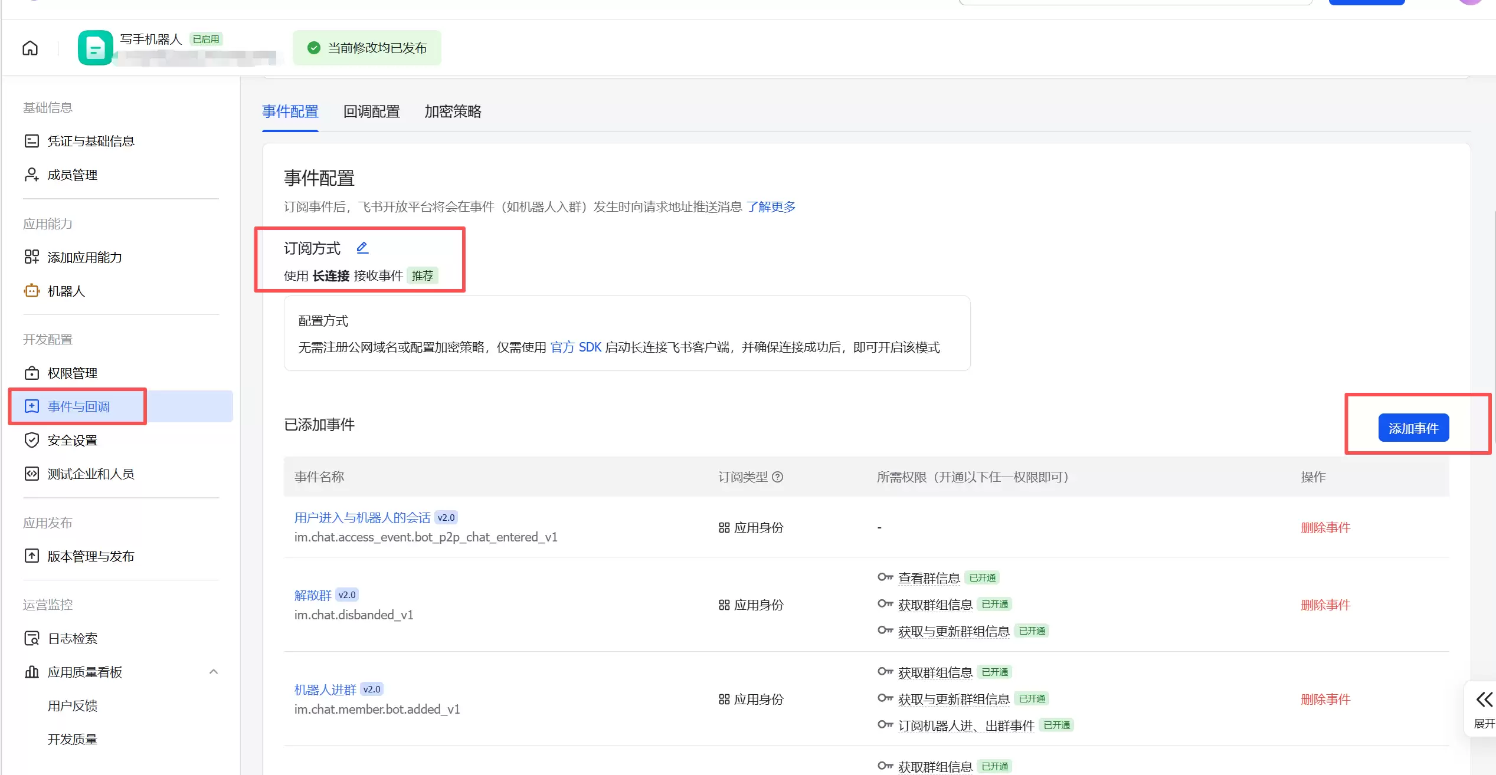This screenshot has width=1496, height=775.
Task: Click the 日志检索 log search icon
Action: pyautogui.click(x=31, y=638)
